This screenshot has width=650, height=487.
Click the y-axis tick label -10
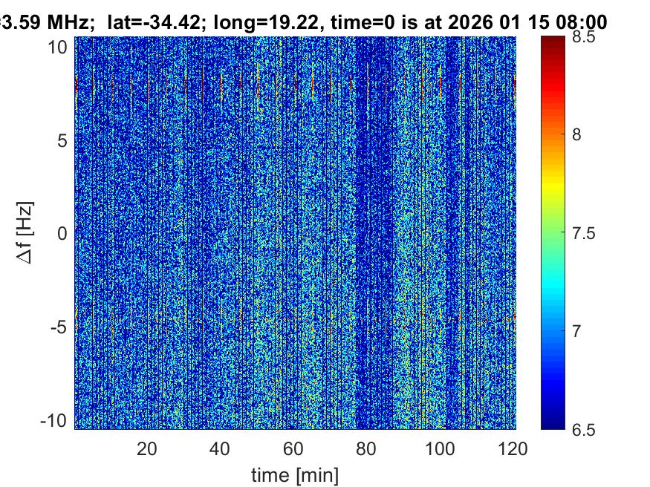coord(56,420)
